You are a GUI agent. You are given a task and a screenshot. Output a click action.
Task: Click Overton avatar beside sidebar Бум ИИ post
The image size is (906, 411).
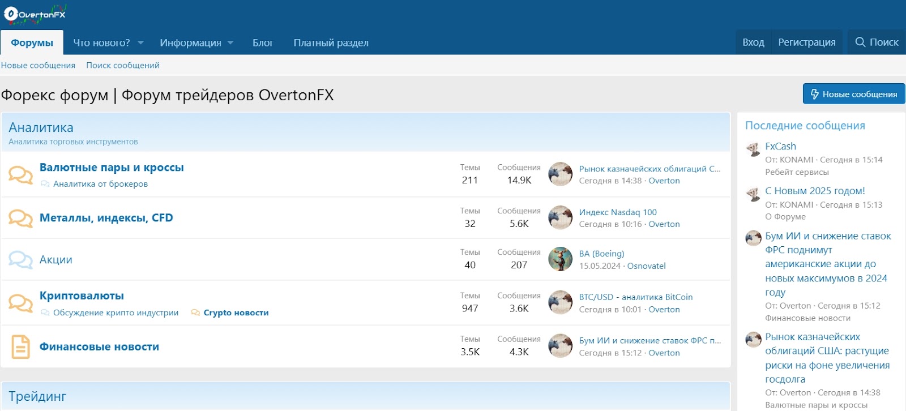tap(753, 238)
